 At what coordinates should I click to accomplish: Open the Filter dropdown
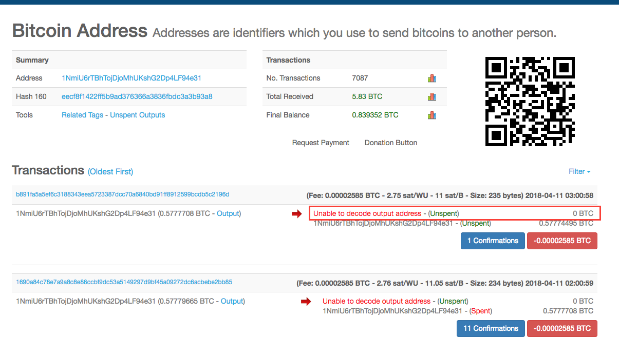pyautogui.click(x=579, y=171)
